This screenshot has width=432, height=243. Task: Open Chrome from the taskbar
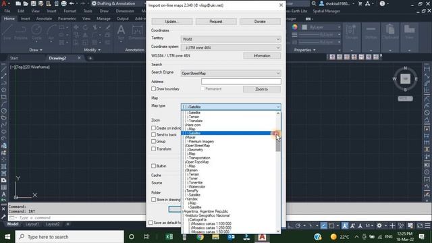tap(200, 237)
